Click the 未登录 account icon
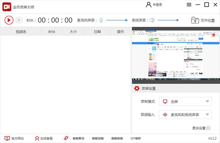 (148, 5)
